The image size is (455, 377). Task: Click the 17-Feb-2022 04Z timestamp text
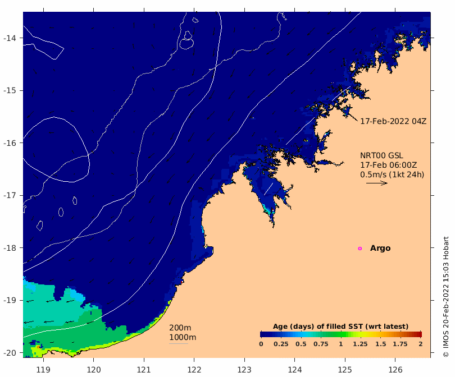point(393,121)
